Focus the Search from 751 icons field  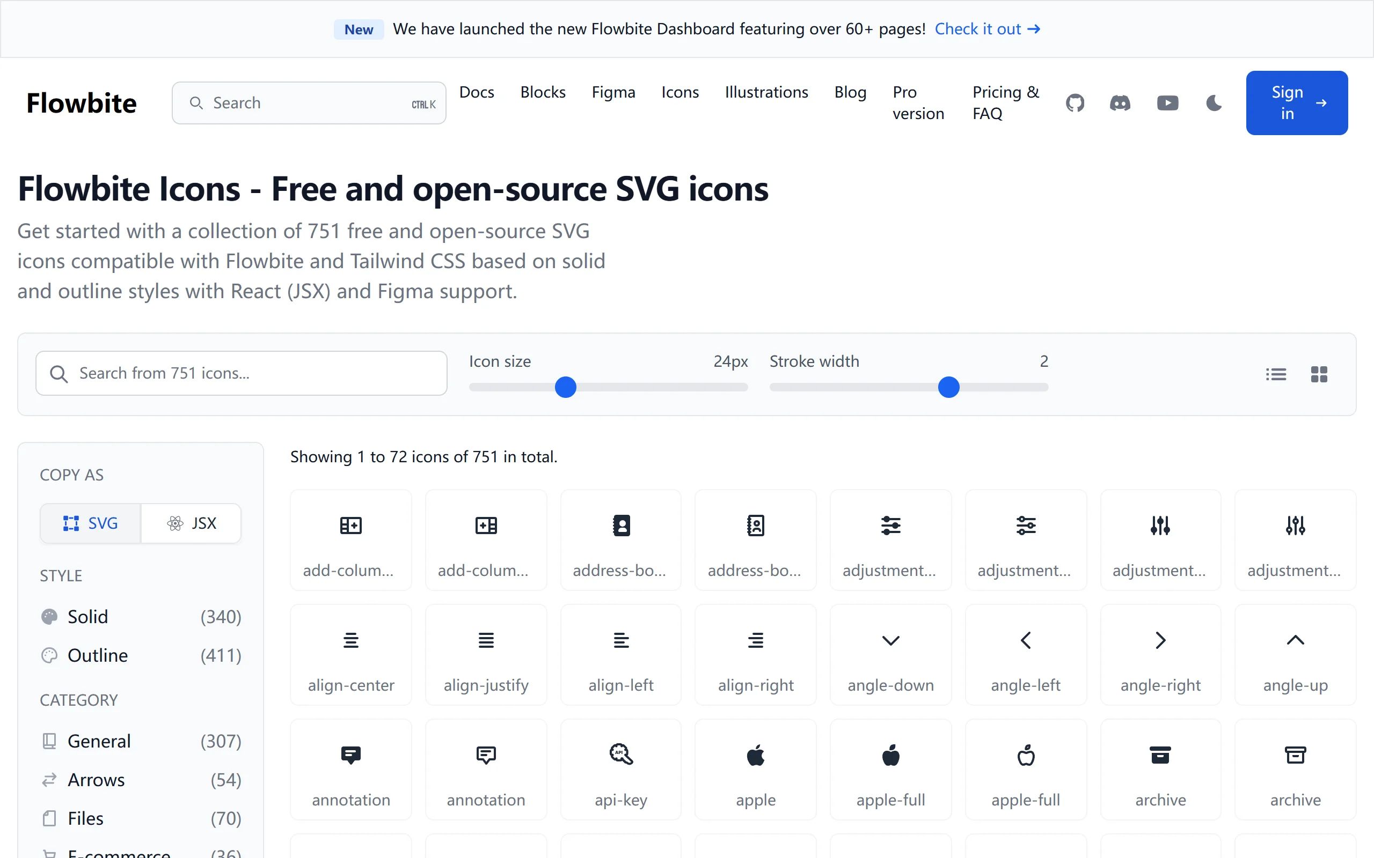pos(242,373)
